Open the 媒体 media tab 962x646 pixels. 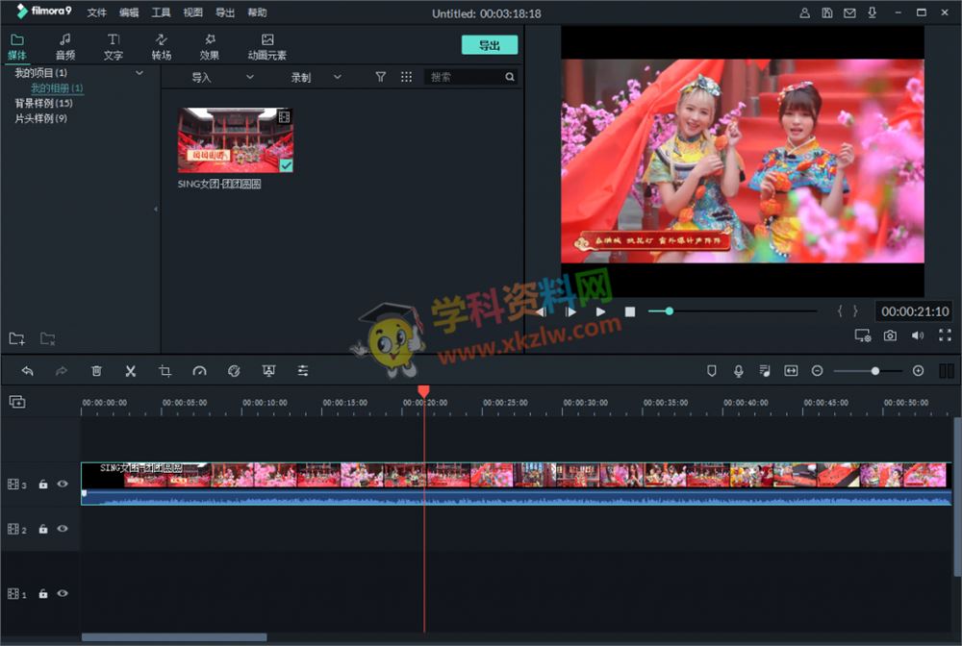pos(17,46)
